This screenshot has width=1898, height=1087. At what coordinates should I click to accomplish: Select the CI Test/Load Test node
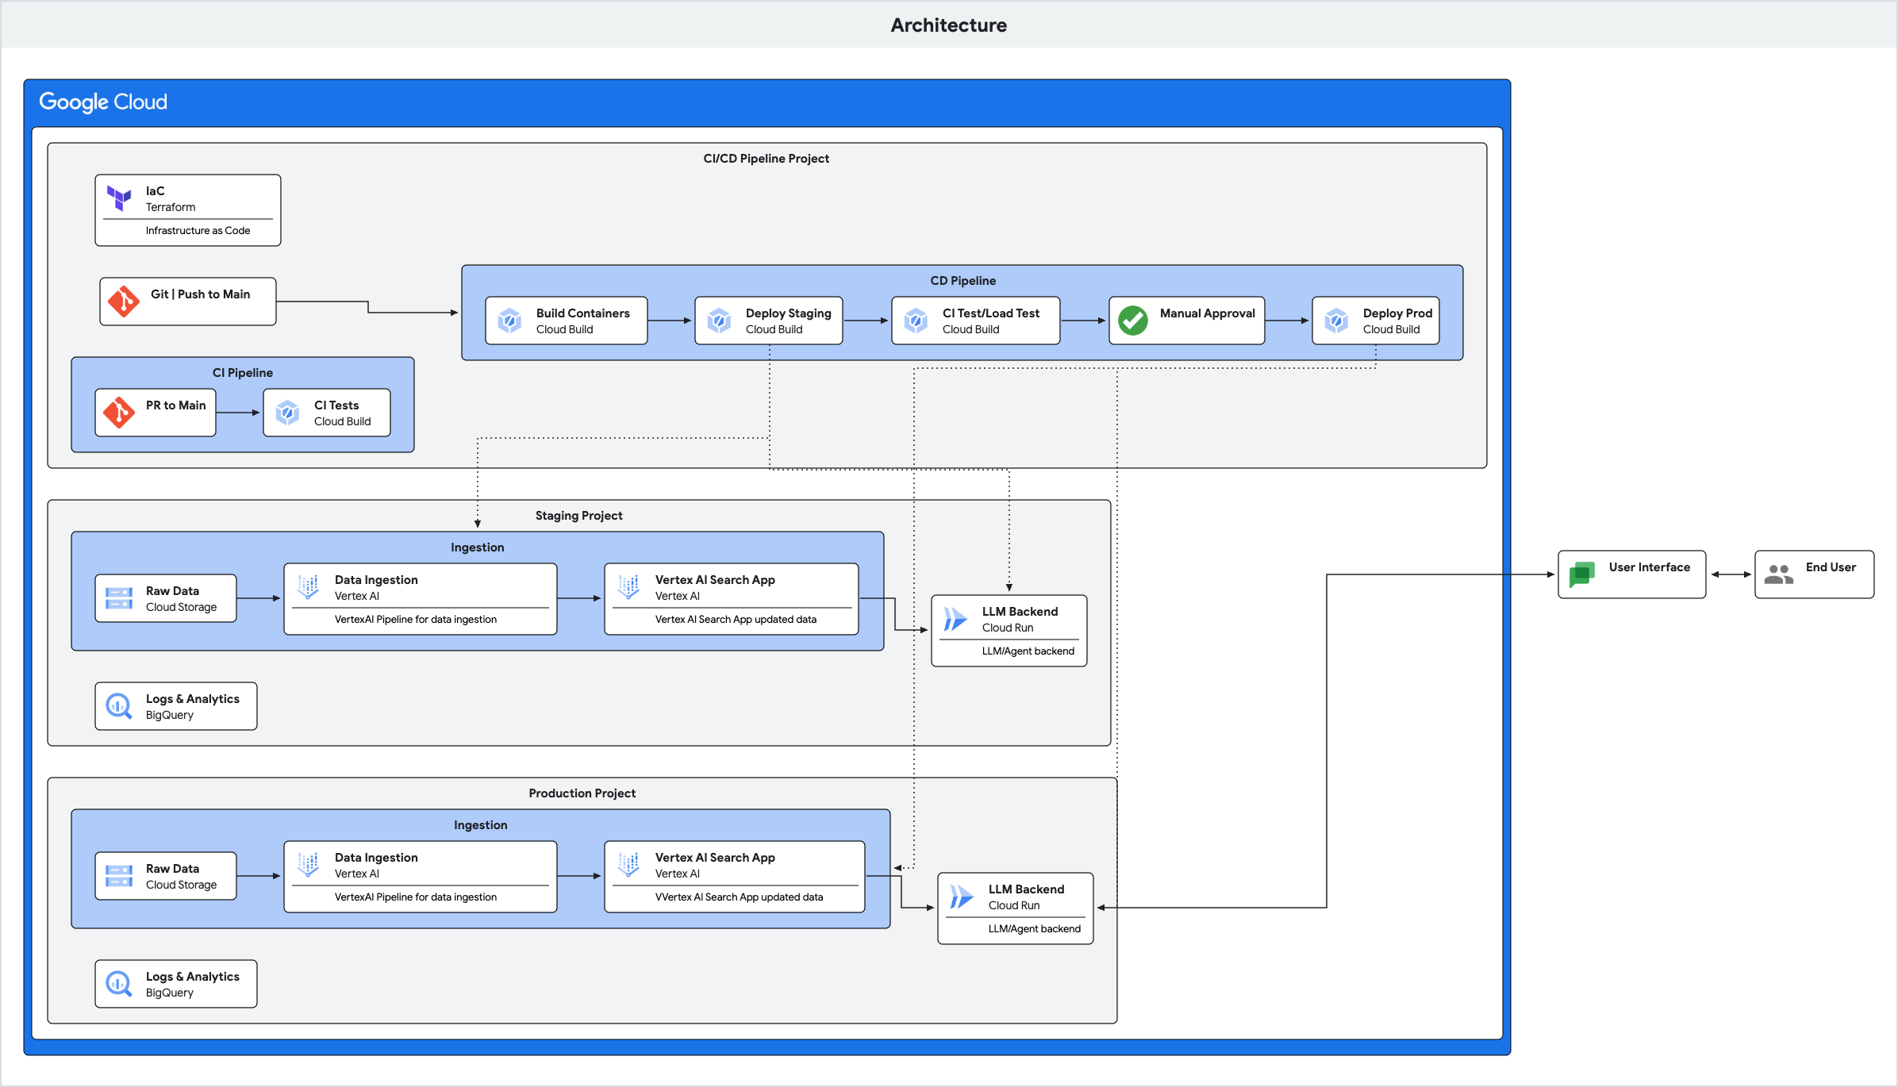[975, 321]
